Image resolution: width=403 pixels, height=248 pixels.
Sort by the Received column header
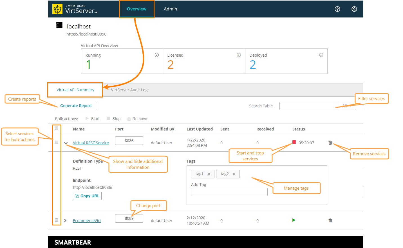265,129
